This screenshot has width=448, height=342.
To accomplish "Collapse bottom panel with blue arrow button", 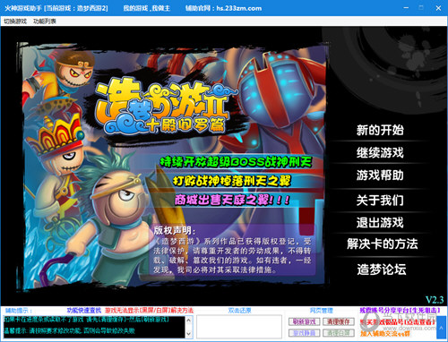I will click(441, 328).
